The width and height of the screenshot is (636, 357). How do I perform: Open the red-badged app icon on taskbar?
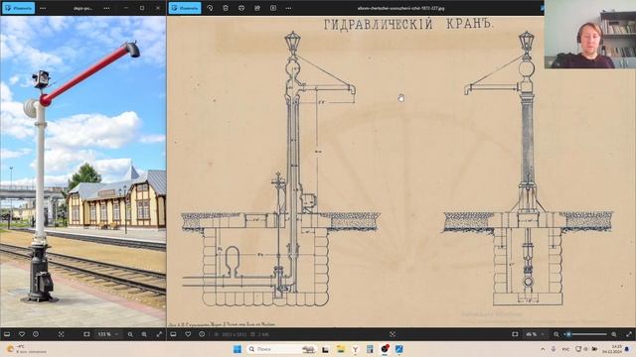coord(385,349)
